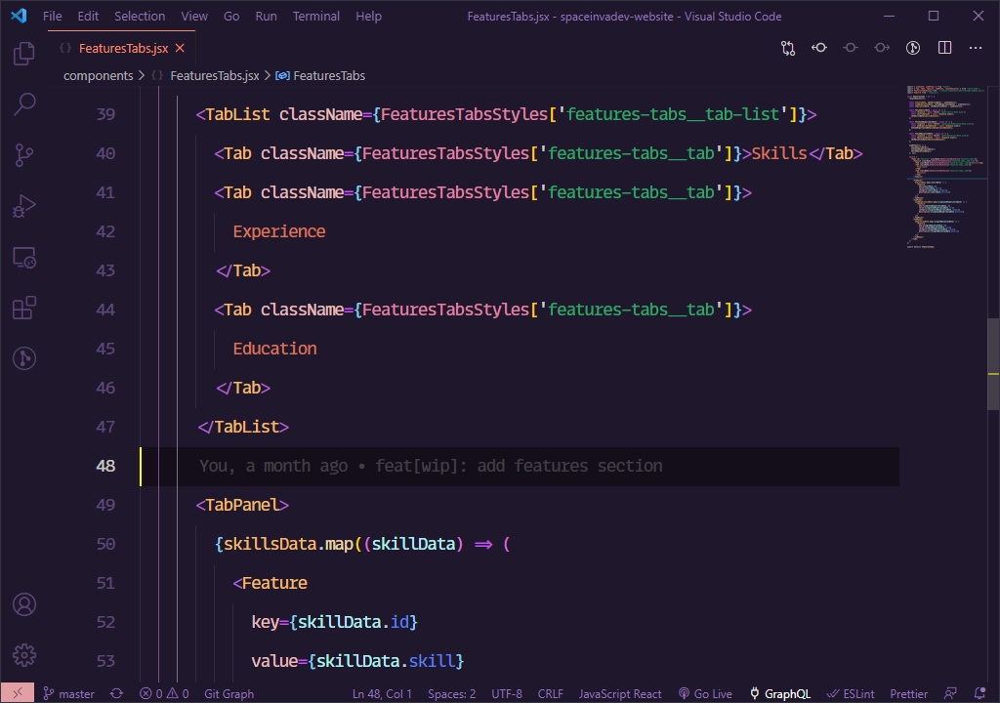Click the minimap code overview

(945, 166)
